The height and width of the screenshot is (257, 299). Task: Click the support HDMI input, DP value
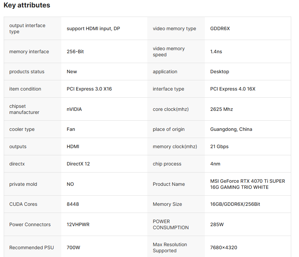click(93, 28)
